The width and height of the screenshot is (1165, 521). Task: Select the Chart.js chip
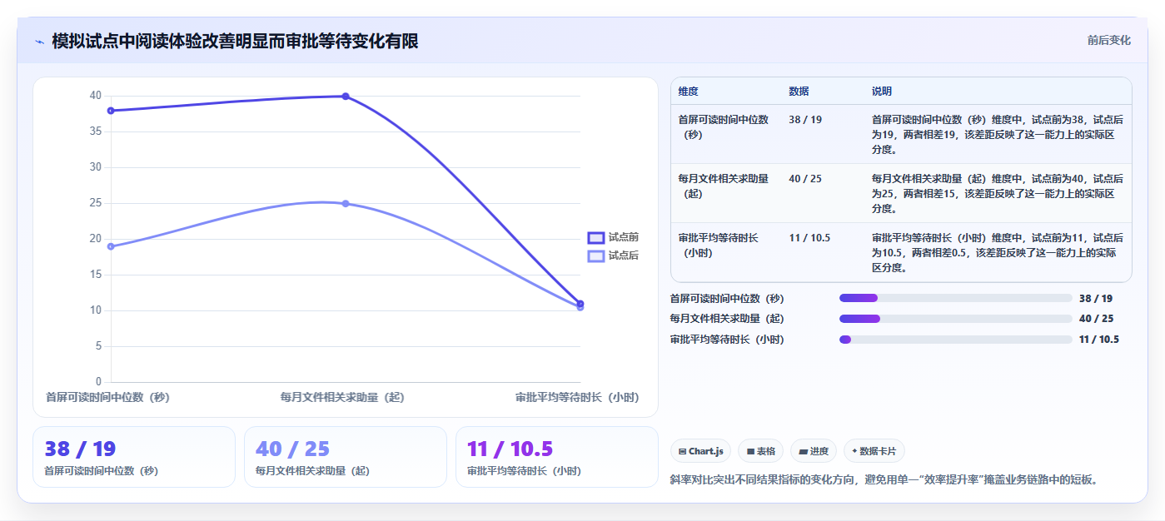[700, 451]
